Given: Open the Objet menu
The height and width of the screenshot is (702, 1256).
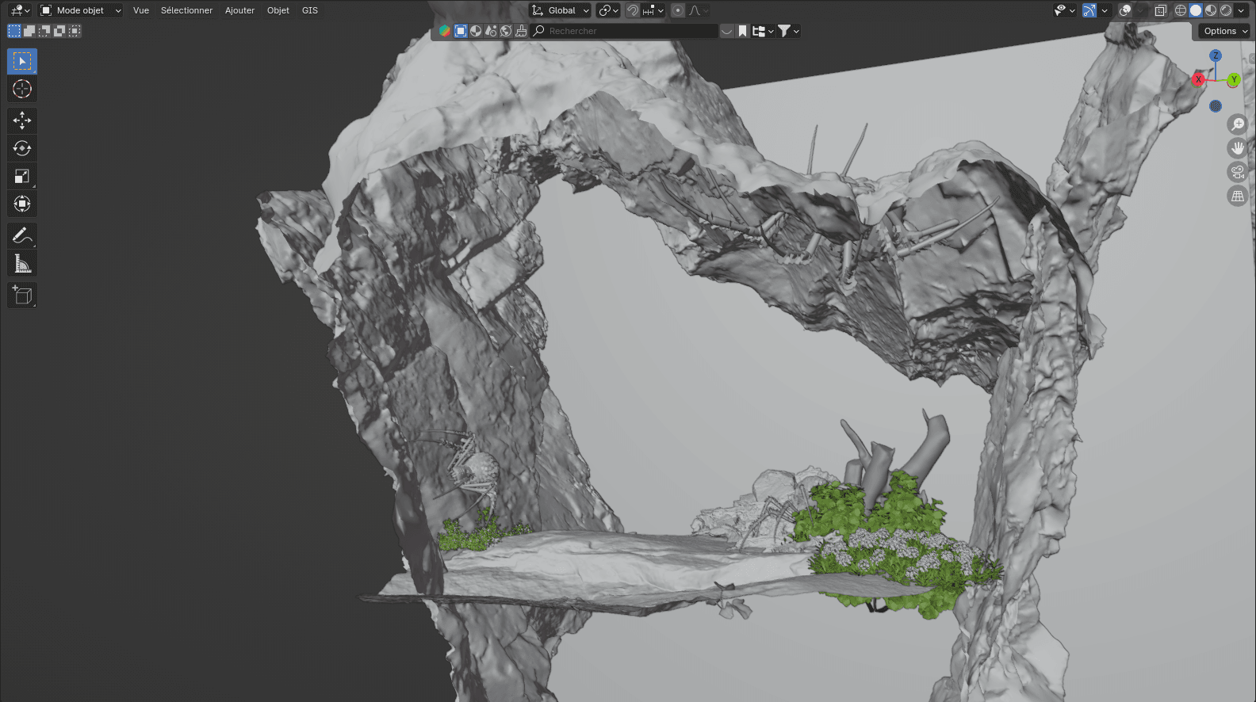Looking at the screenshot, I should click(x=278, y=10).
